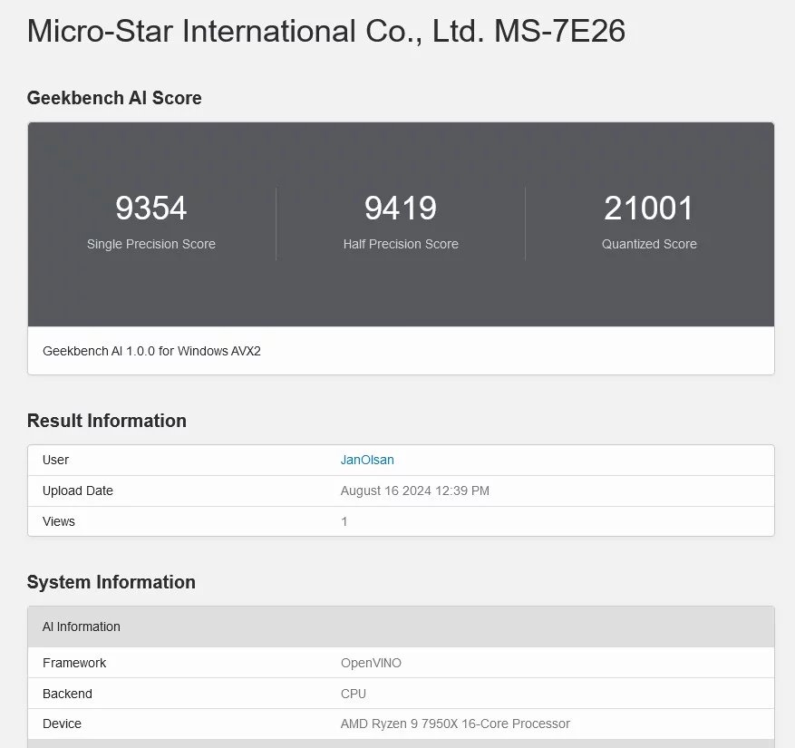Select the Single Precision Score value 9354

coord(150,208)
